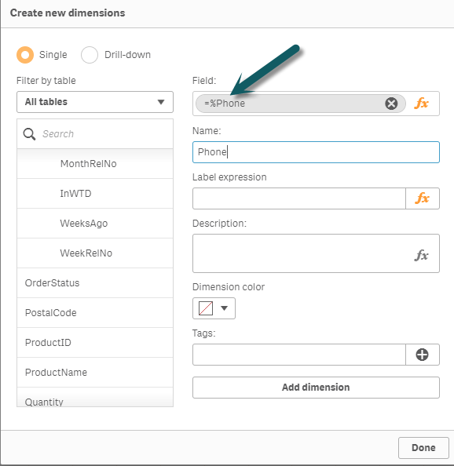Open expression editor for Label expression

pyautogui.click(x=423, y=198)
